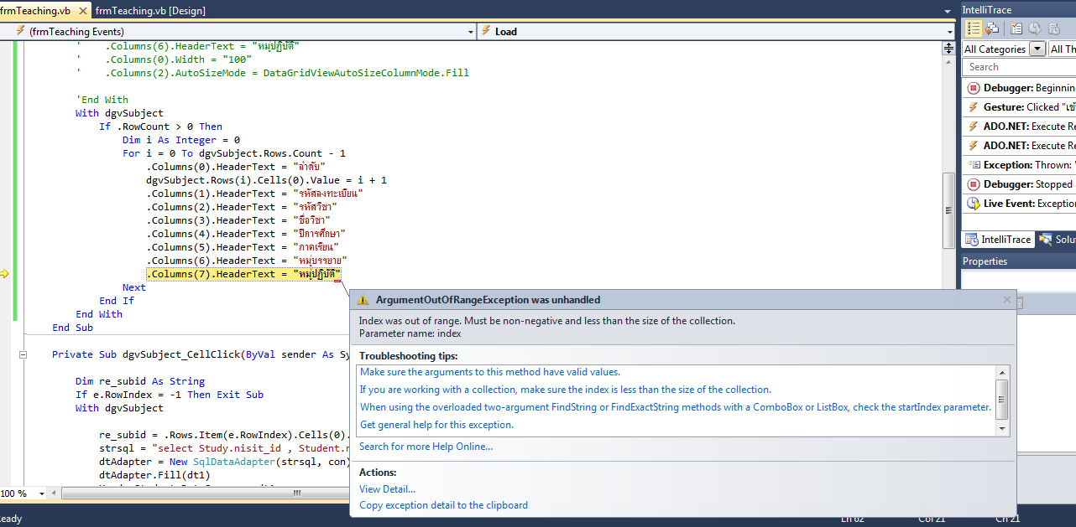The height and width of the screenshot is (527, 1076).
Task: Open the Load method dropdown
Action: click(x=948, y=32)
